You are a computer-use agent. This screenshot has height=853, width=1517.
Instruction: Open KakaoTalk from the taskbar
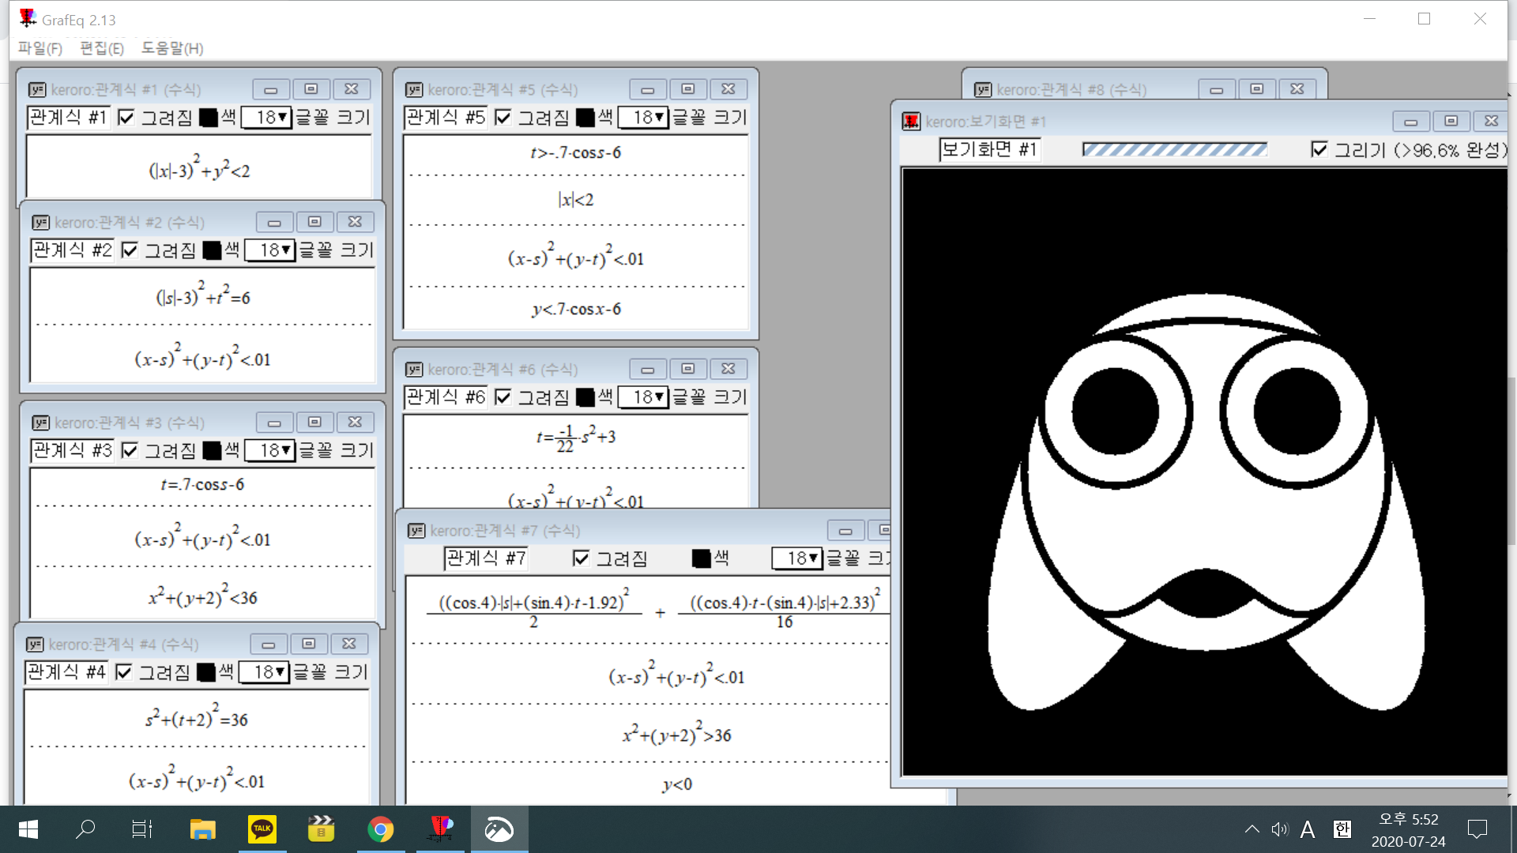coord(262,829)
